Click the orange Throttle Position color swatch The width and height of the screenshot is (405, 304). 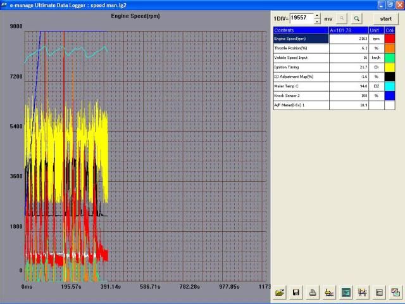point(390,48)
